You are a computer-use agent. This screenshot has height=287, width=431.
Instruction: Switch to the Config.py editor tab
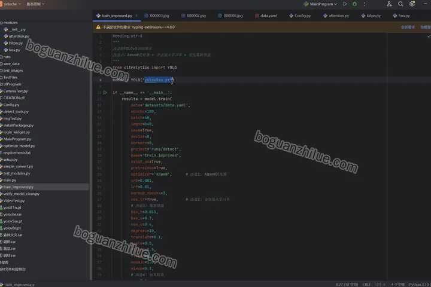pyautogui.click(x=300, y=16)
